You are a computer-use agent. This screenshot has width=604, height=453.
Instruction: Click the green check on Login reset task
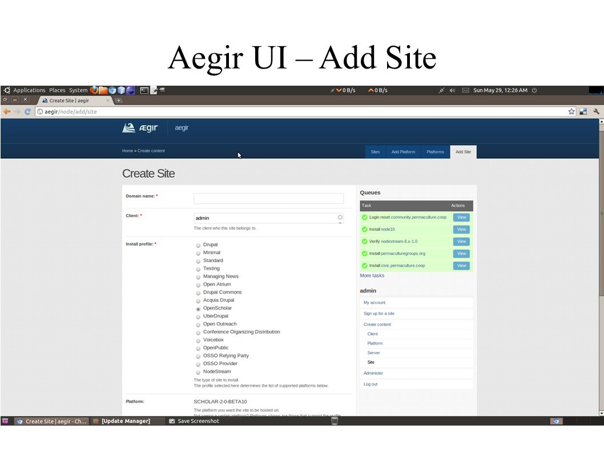(x=364, y=218)
